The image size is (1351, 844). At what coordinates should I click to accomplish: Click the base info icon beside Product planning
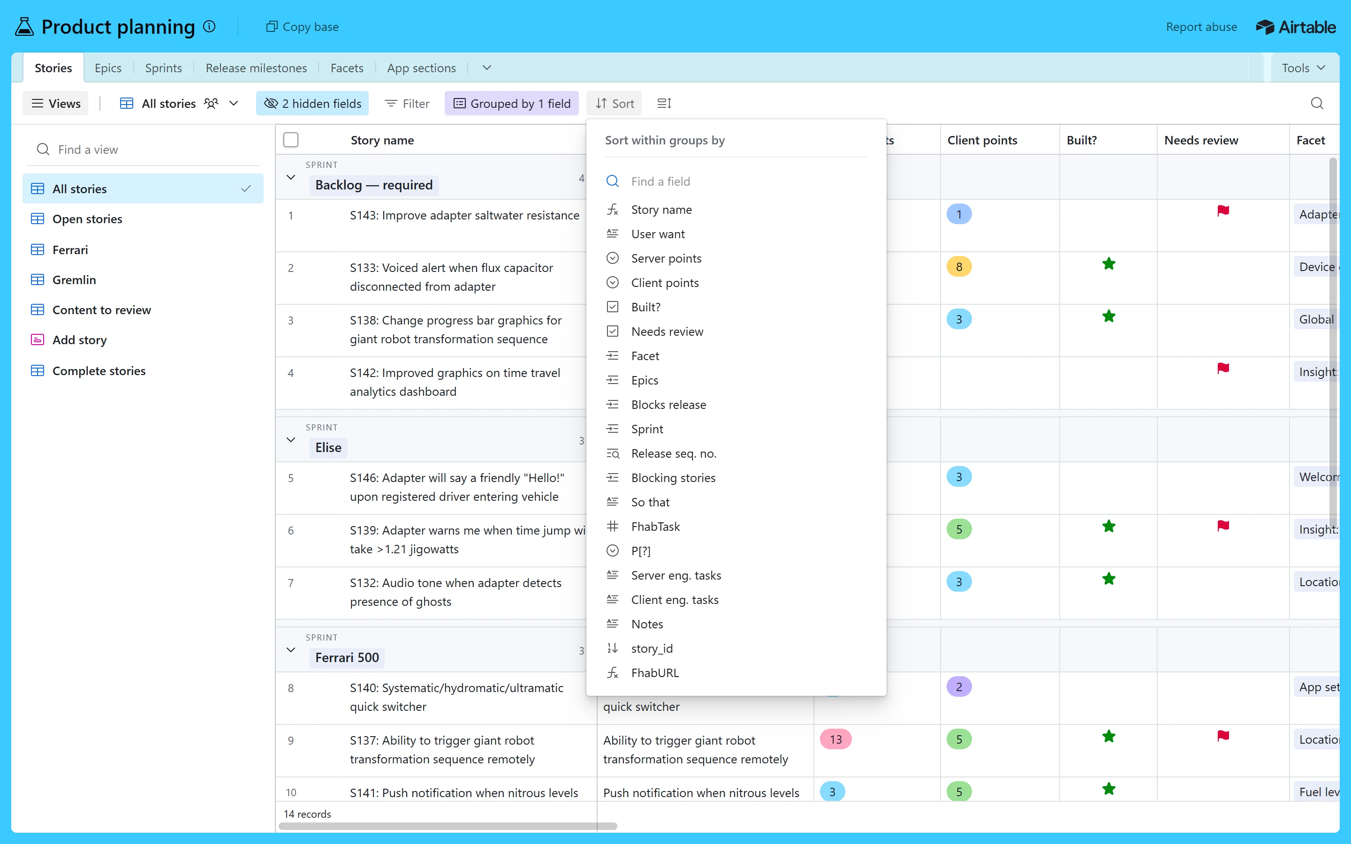coord(209,26)
